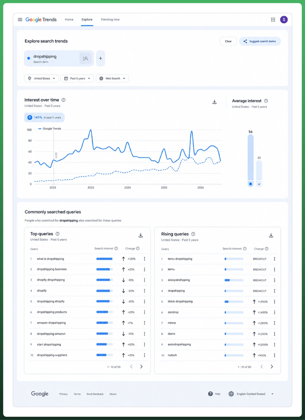Click the 'temu dropshipping' rising query
This screenshot has height=420, width=305.
pyautogui.click(x=180, y=259)
